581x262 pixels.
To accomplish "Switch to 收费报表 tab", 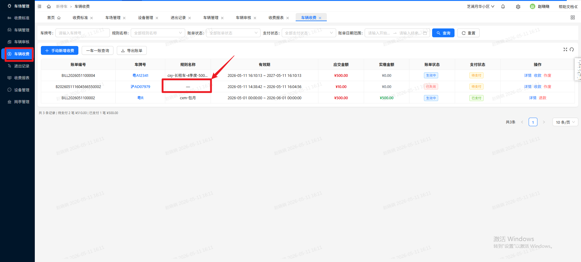I will coord(276,18).
